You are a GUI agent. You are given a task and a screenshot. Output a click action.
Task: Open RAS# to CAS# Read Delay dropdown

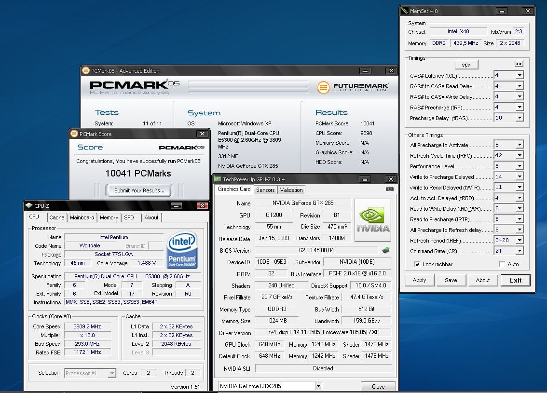click(520, 86)
